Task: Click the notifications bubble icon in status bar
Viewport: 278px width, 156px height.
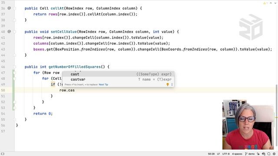Action: click(269, 154)
